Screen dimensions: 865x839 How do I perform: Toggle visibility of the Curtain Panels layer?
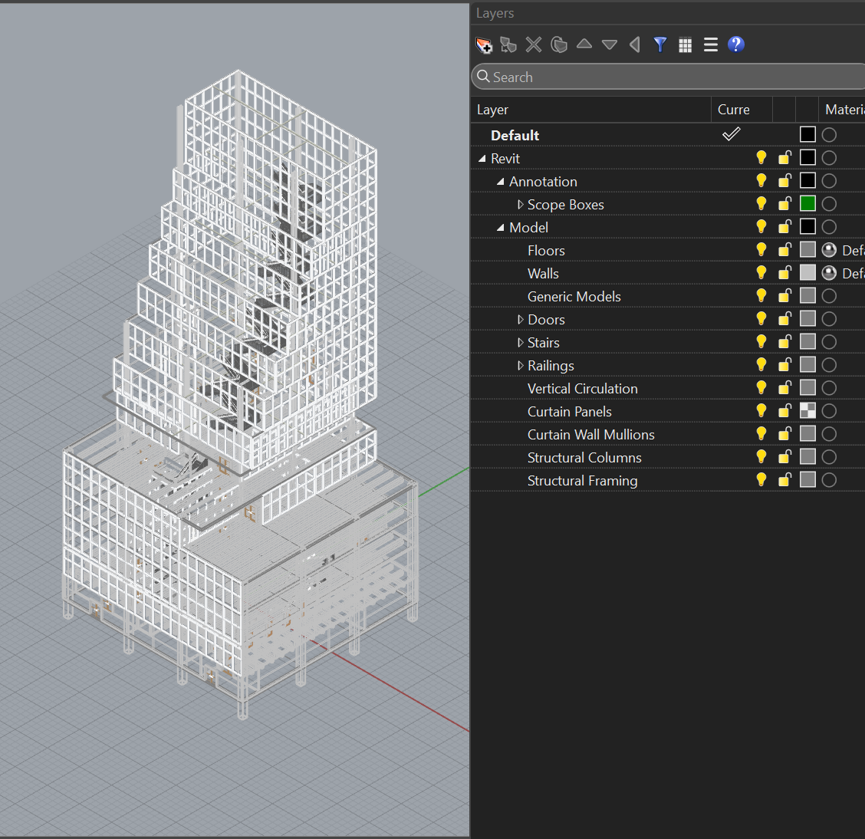click(761, 410)
